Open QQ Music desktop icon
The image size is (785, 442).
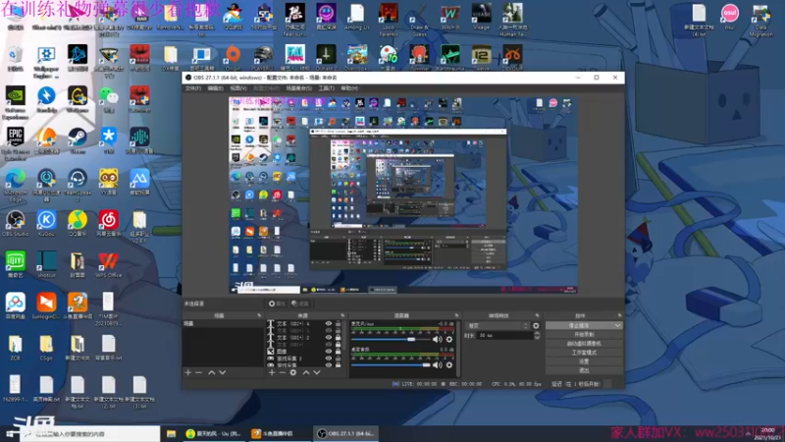pos(78,224)
